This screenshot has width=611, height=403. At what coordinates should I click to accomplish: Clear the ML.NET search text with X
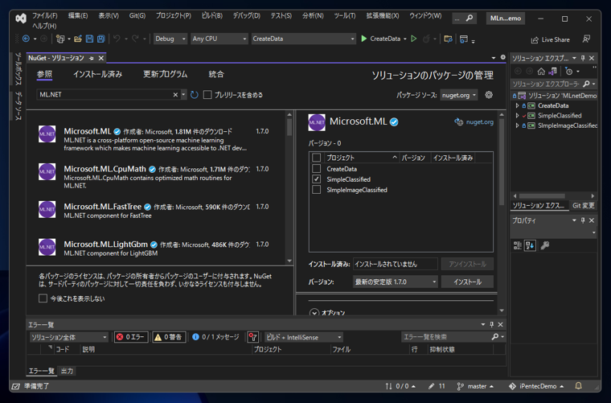tap(175, 95)
